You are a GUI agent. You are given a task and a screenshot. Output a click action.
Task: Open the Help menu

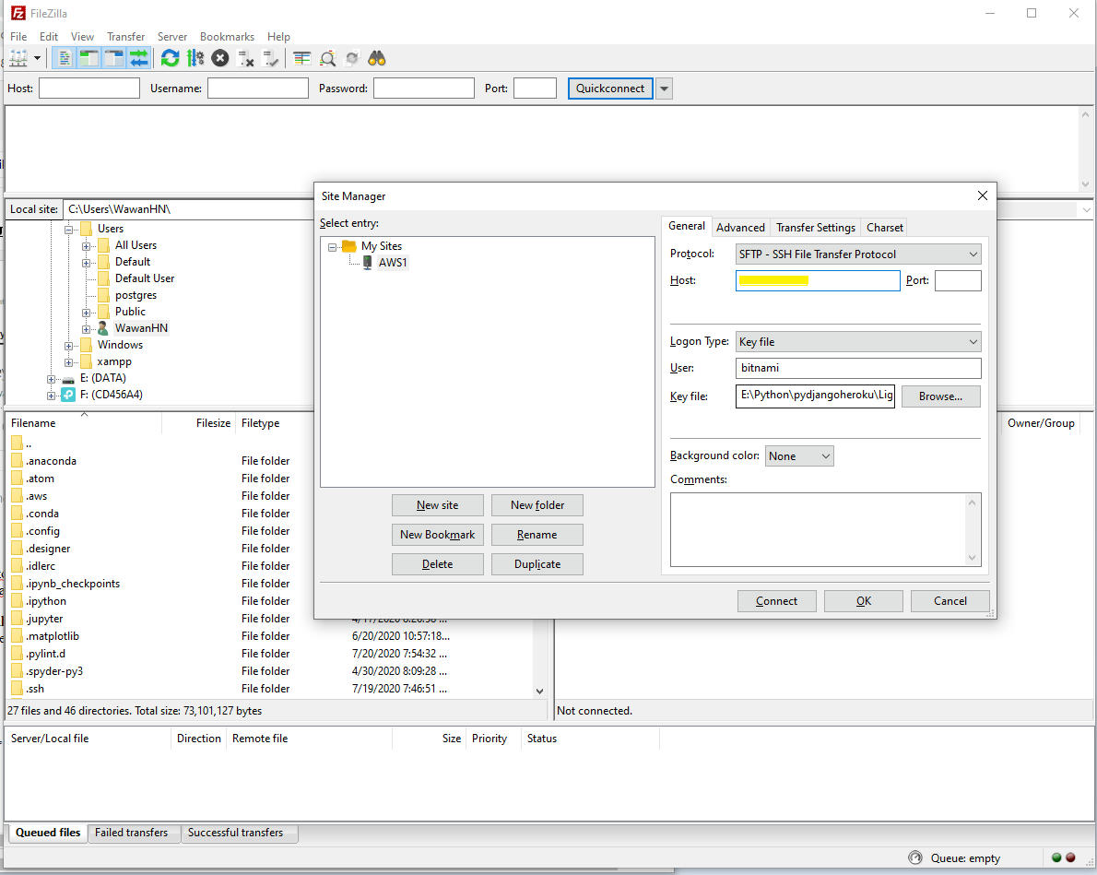tap(278, 36)
